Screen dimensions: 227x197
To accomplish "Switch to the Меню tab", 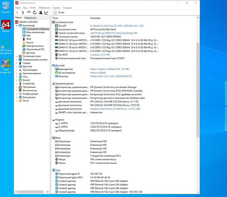I will 19,17.
